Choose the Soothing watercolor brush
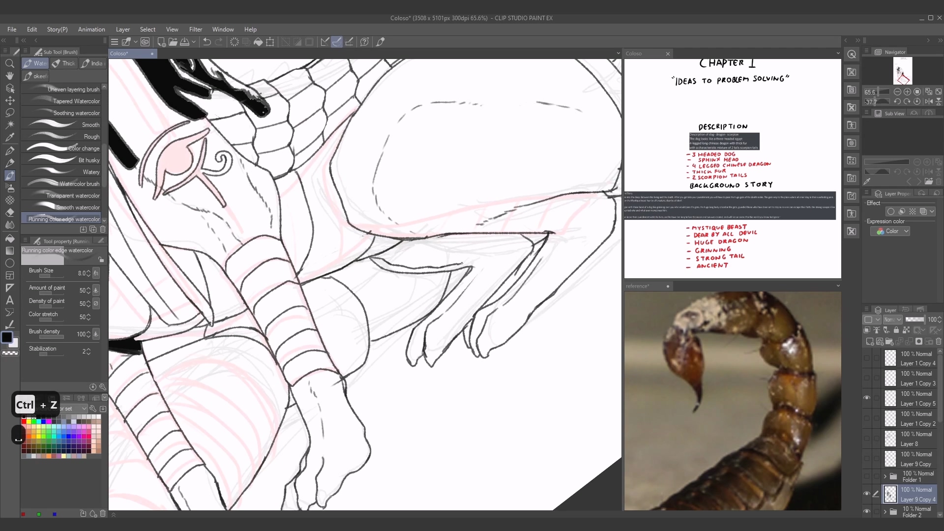The height and width of the screenshot is (531, 944). point(61,113)
